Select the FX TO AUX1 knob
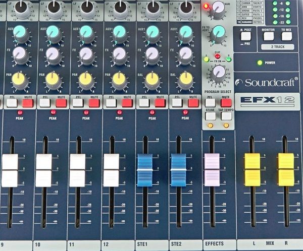Screen dimensions: 303x251 pyautogui.click(x=218, y=33)
